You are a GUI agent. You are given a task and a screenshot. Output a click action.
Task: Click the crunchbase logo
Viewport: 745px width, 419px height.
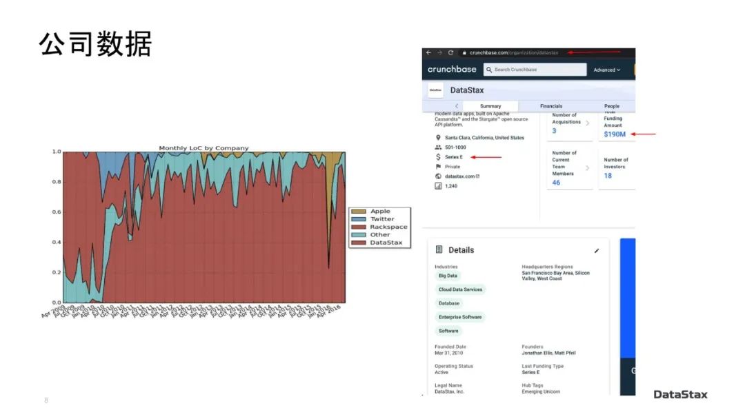(x=452, y=70)
